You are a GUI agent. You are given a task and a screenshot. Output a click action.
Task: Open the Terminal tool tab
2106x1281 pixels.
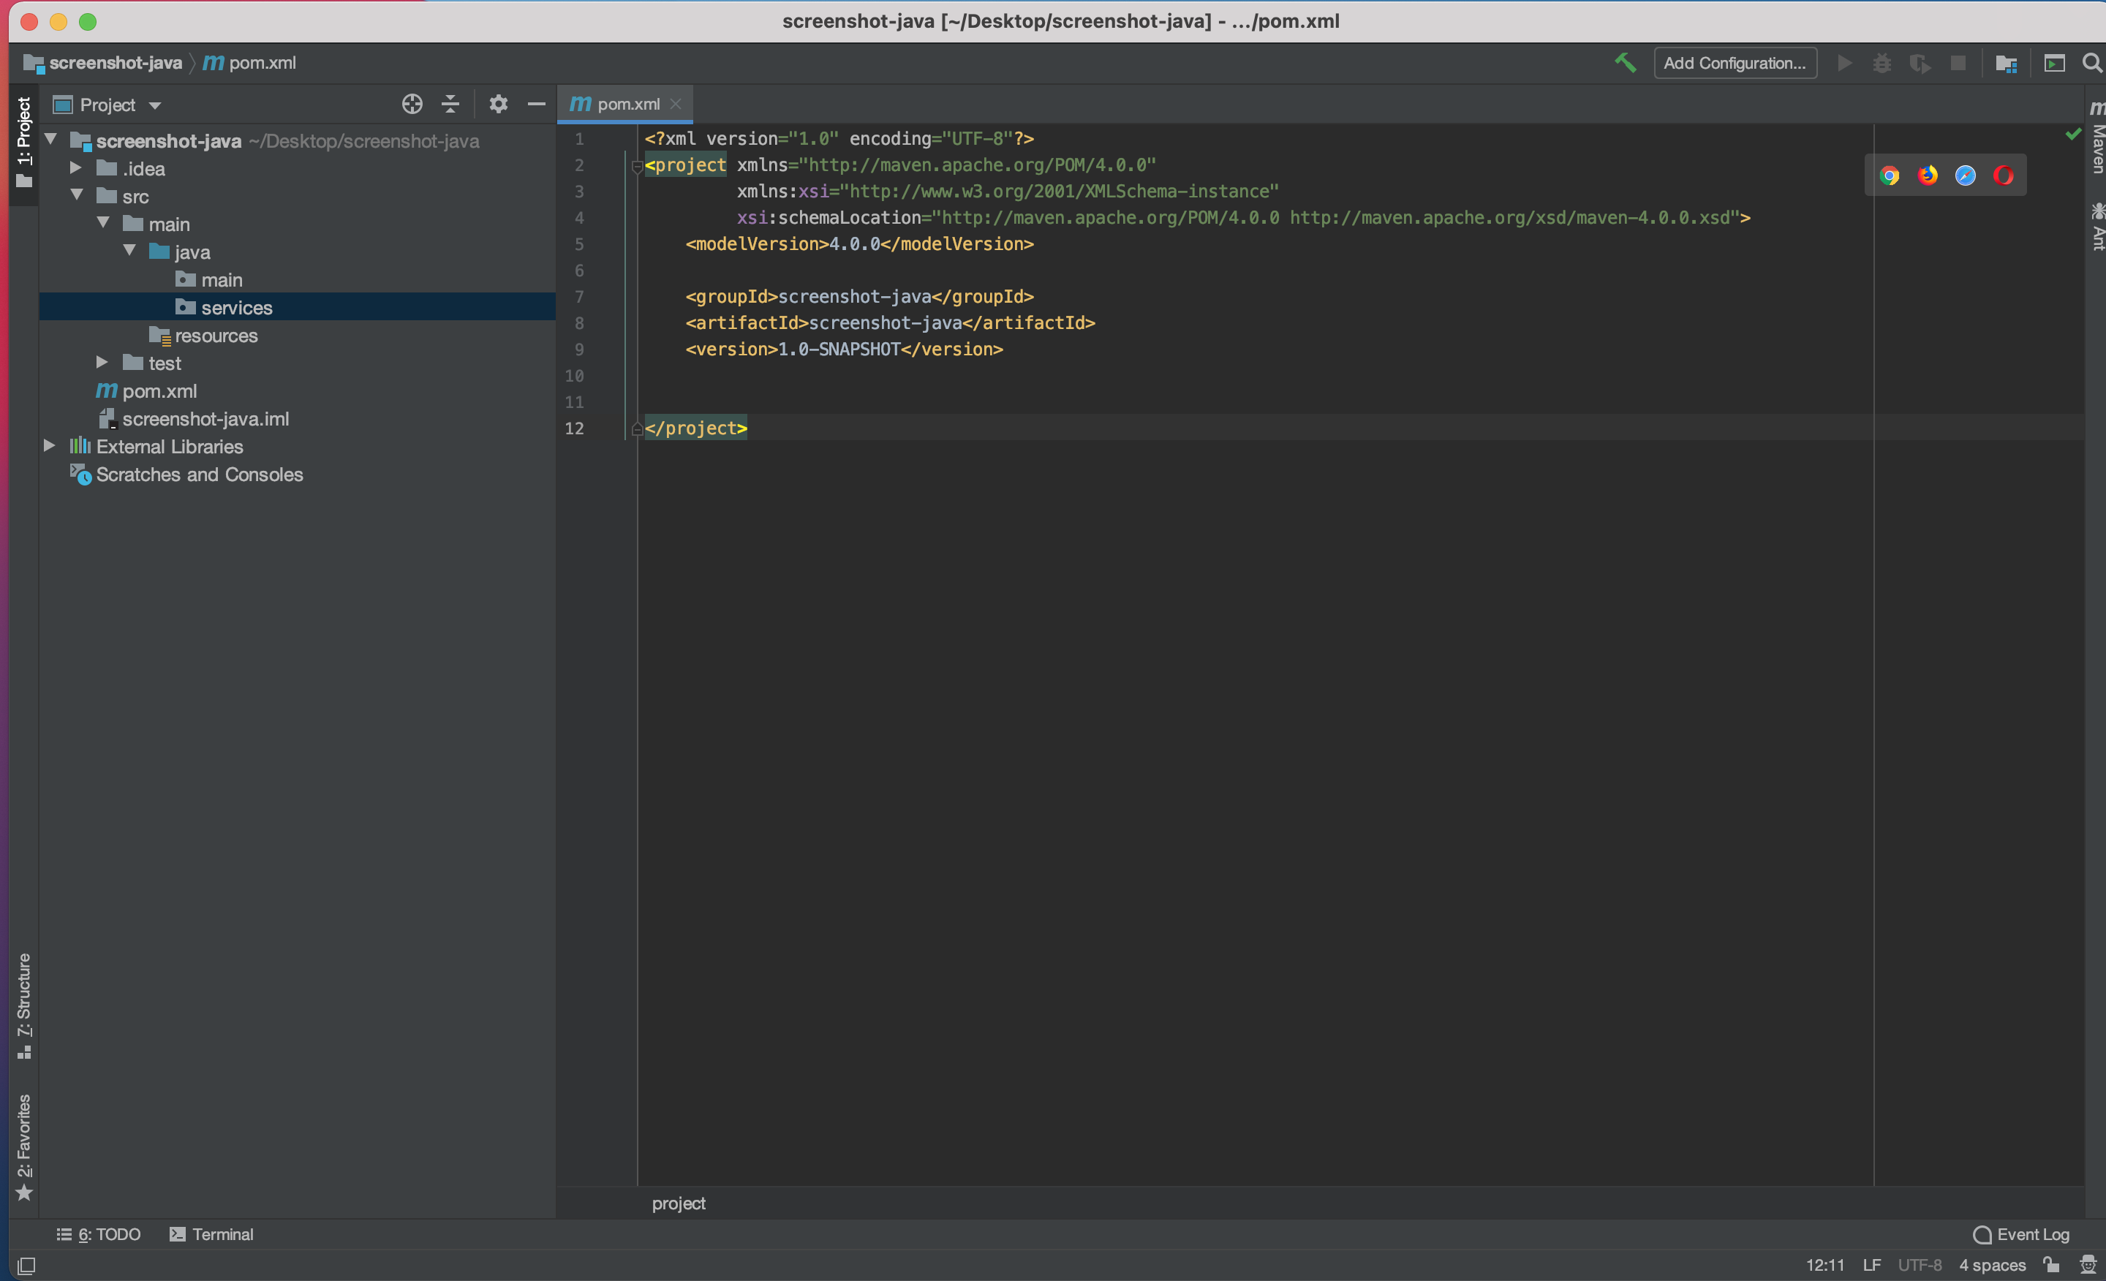(212, 1234)
